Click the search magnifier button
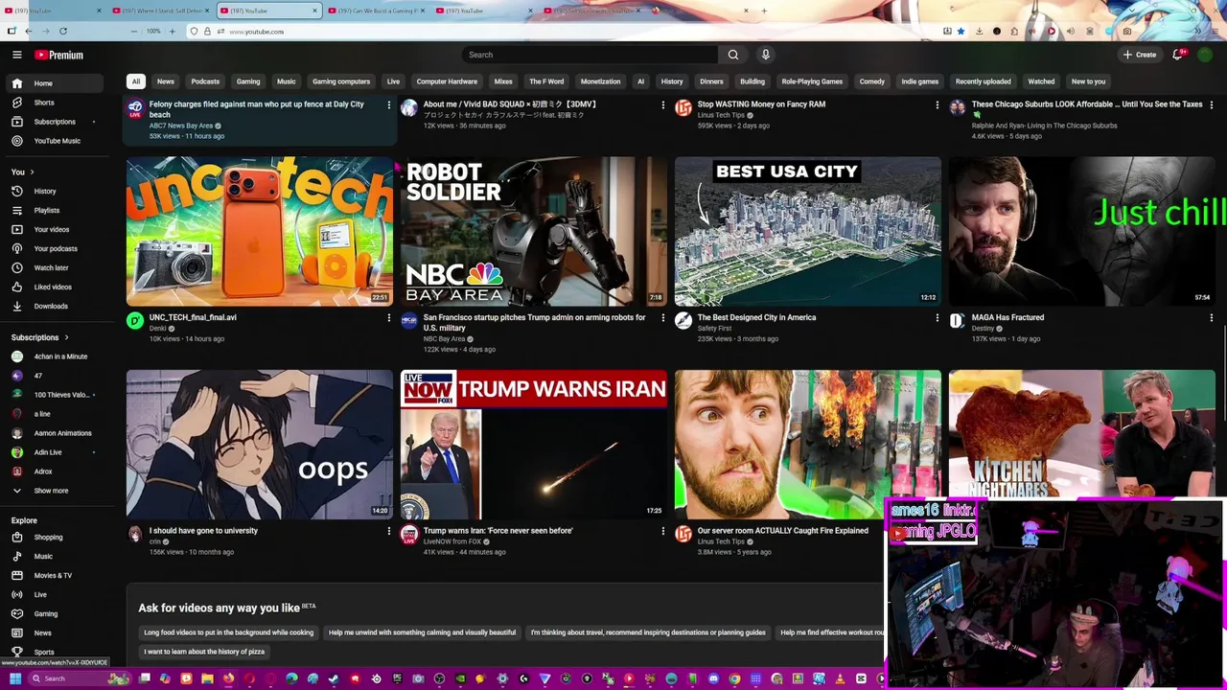The image size is (1227, 690). click(x=733, y=55)
